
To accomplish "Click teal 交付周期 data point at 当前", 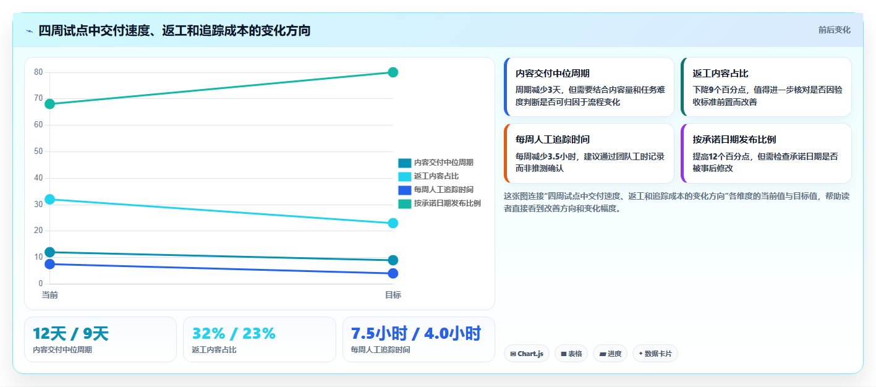I will click(49, 252).
